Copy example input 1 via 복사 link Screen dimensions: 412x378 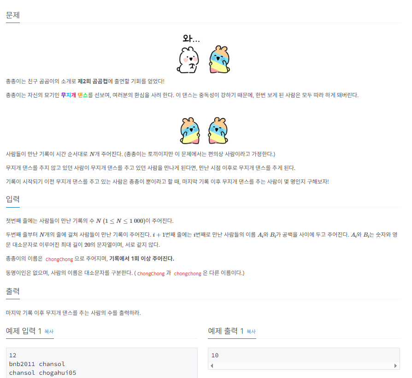coord(49,331)
